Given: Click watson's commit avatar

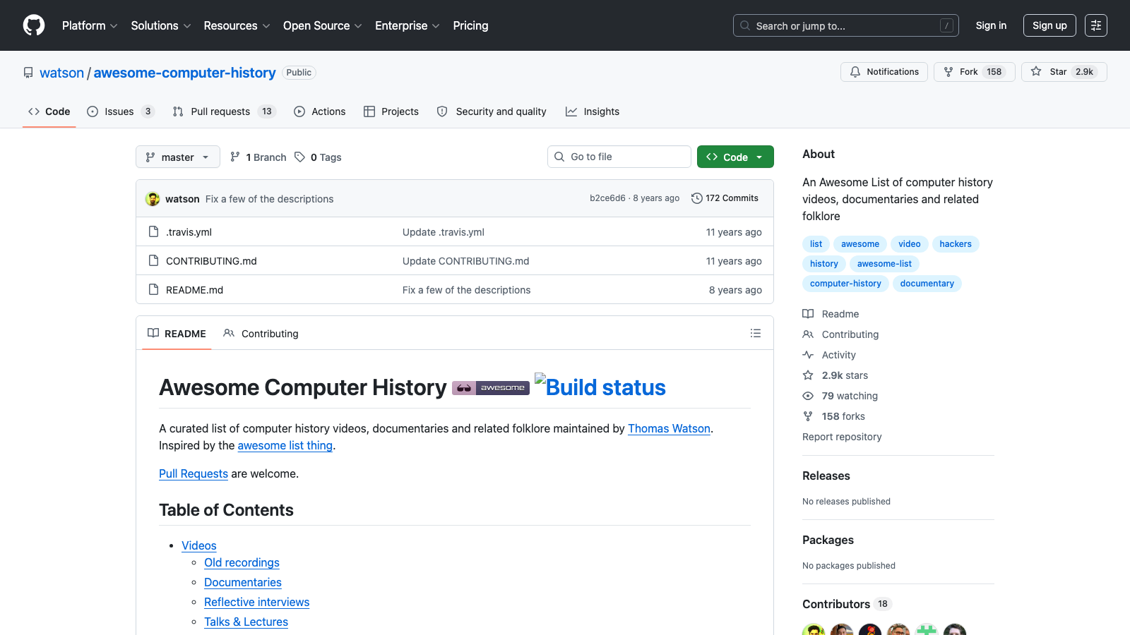Looking at the screenshot, I should pos(153,198).
